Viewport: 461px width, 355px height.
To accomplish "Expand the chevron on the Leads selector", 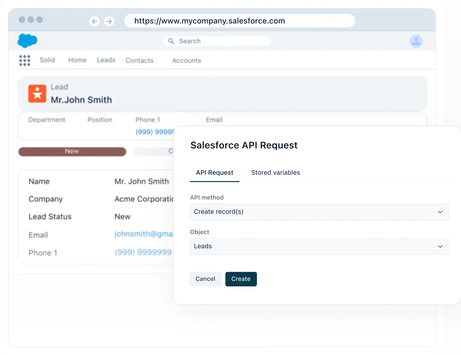I will tap(440, 246).
